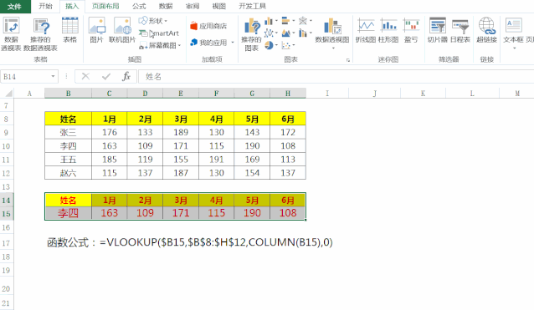Expand the Text Box (文本框) dropdown arrow
The height and width of the screenshot is (310, 534).
515,48
